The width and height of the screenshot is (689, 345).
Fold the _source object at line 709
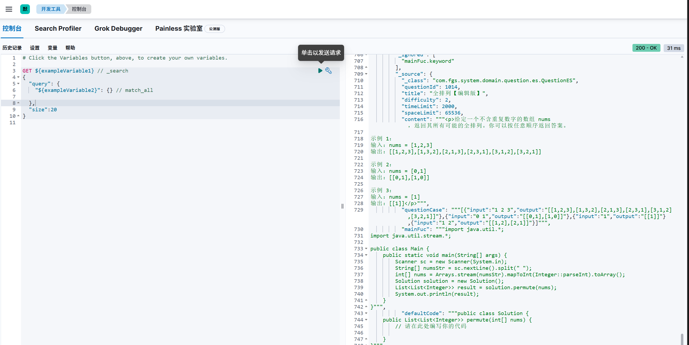tap(366, 74)
